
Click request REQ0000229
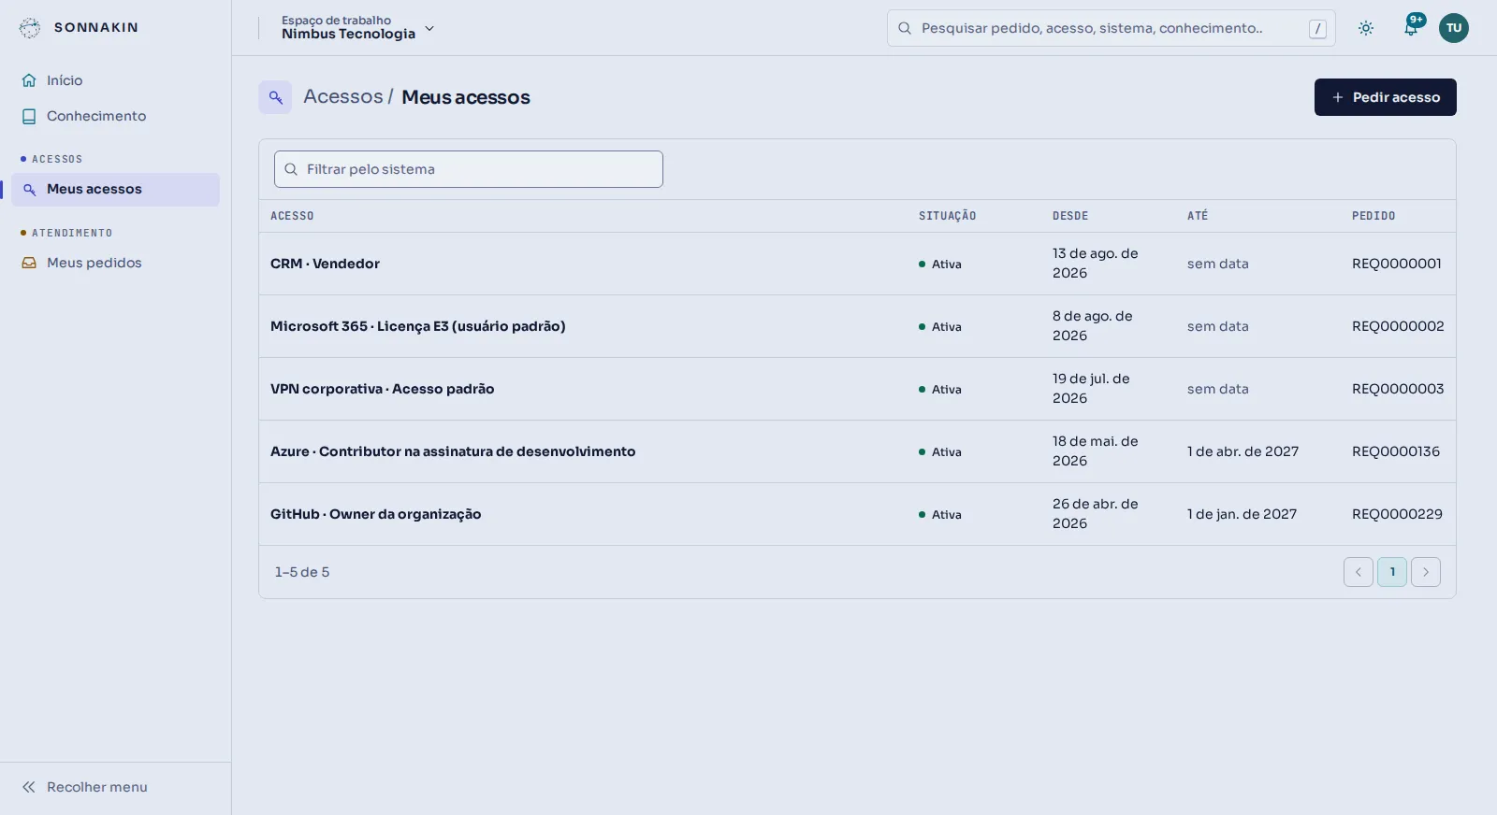click(x=1397, y=514)
